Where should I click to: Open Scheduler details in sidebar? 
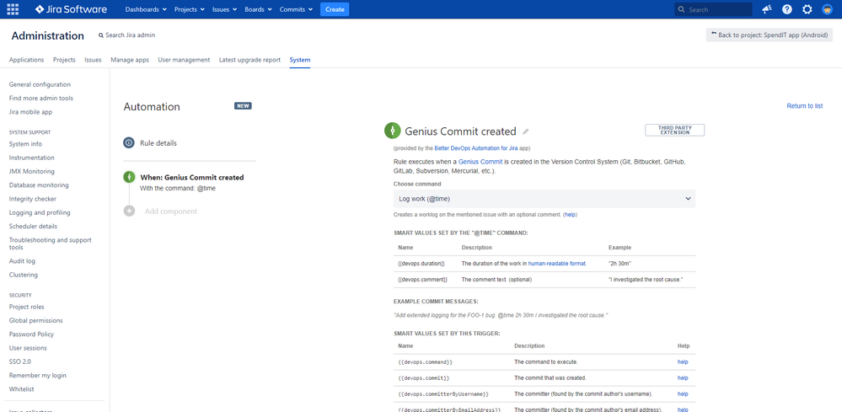point(34,227)
